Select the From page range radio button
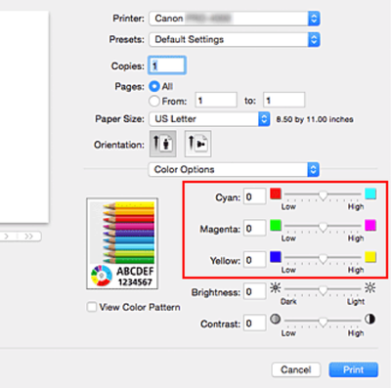Viewport: 391px width, 388px height. pyautogui.click(x=154, y=101)
